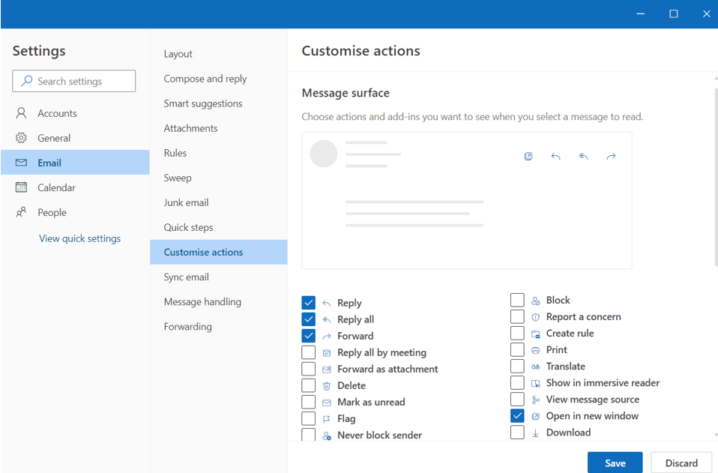Select the Reply icon in message preview
The height and width of the screenshot is (473, 718).
pos(555,156)
